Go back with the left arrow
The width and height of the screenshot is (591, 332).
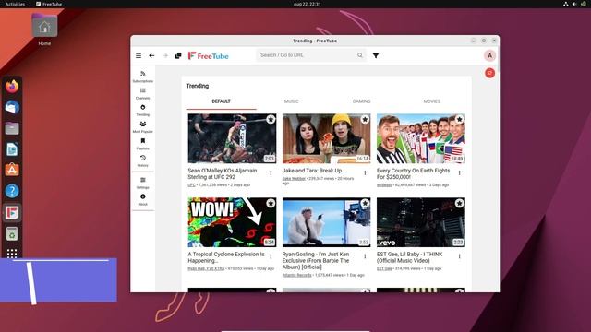[151, 55]
